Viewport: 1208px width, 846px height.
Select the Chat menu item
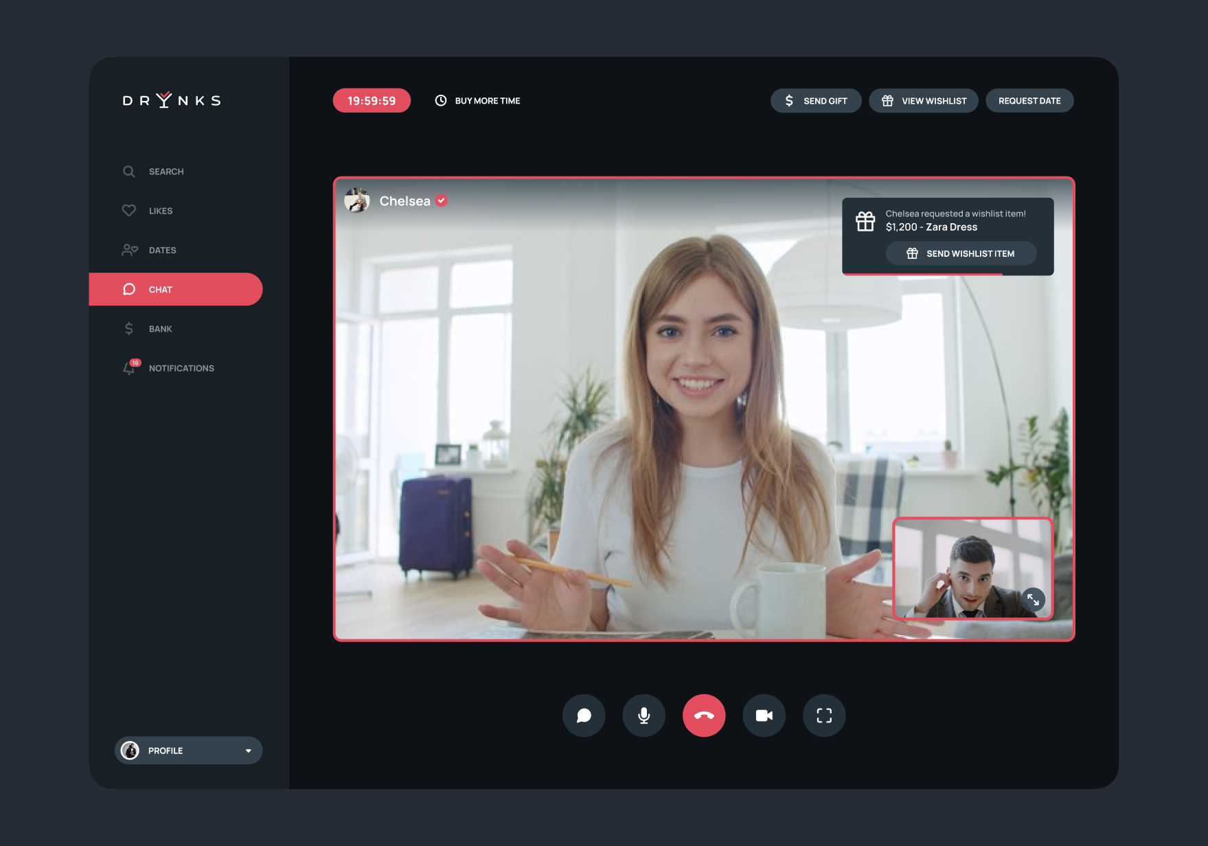pos(176,289)
